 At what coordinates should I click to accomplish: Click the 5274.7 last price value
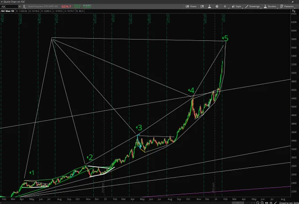66,7
